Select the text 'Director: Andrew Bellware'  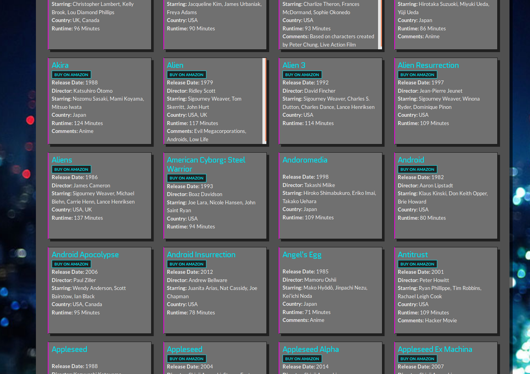[x=197, y=280]
